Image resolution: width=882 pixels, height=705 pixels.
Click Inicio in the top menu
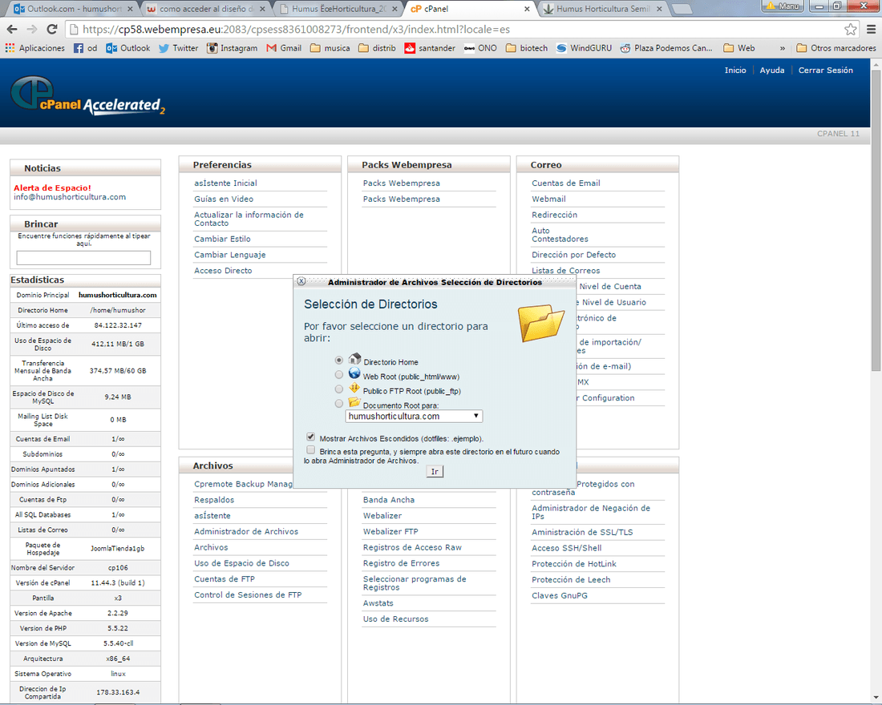(x=735, y=70)
